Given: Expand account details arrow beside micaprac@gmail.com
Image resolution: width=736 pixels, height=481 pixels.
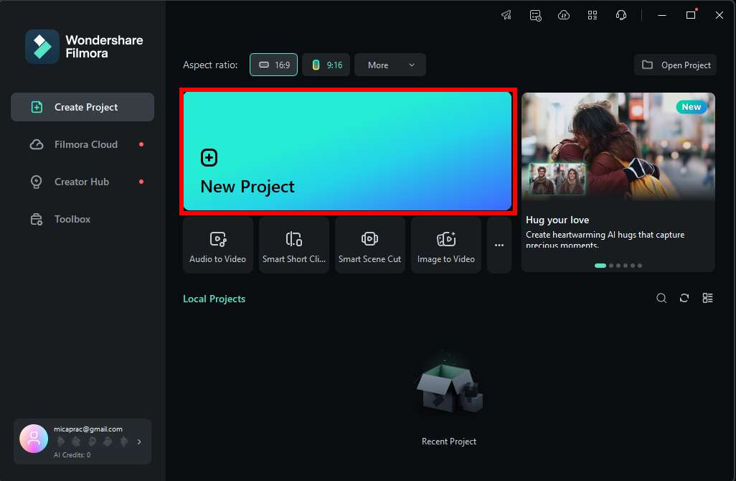Looking at the screenshot, I should [x=139, y=442].
